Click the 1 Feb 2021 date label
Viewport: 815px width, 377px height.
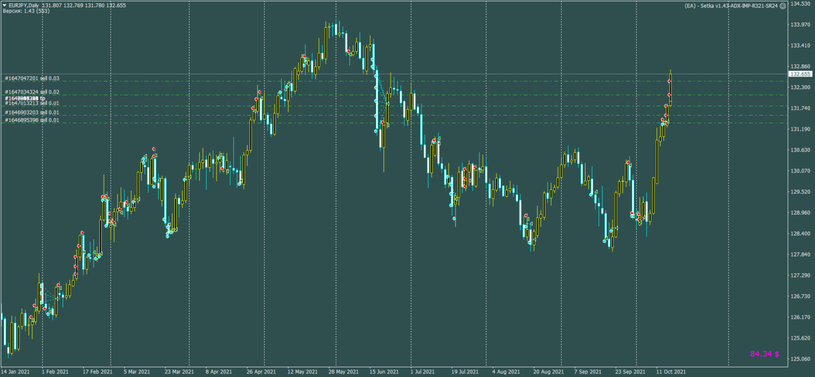55,372
